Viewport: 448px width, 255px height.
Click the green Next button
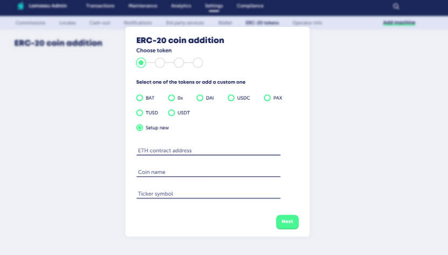click(x=287, y=222)
